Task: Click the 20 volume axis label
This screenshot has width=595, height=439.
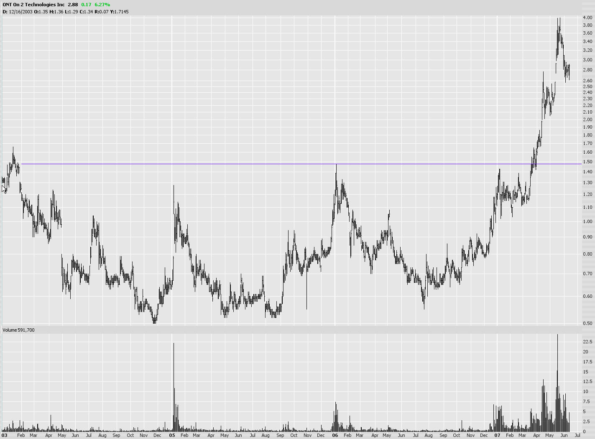Action: pyautogui.click(x=585, y=352)
